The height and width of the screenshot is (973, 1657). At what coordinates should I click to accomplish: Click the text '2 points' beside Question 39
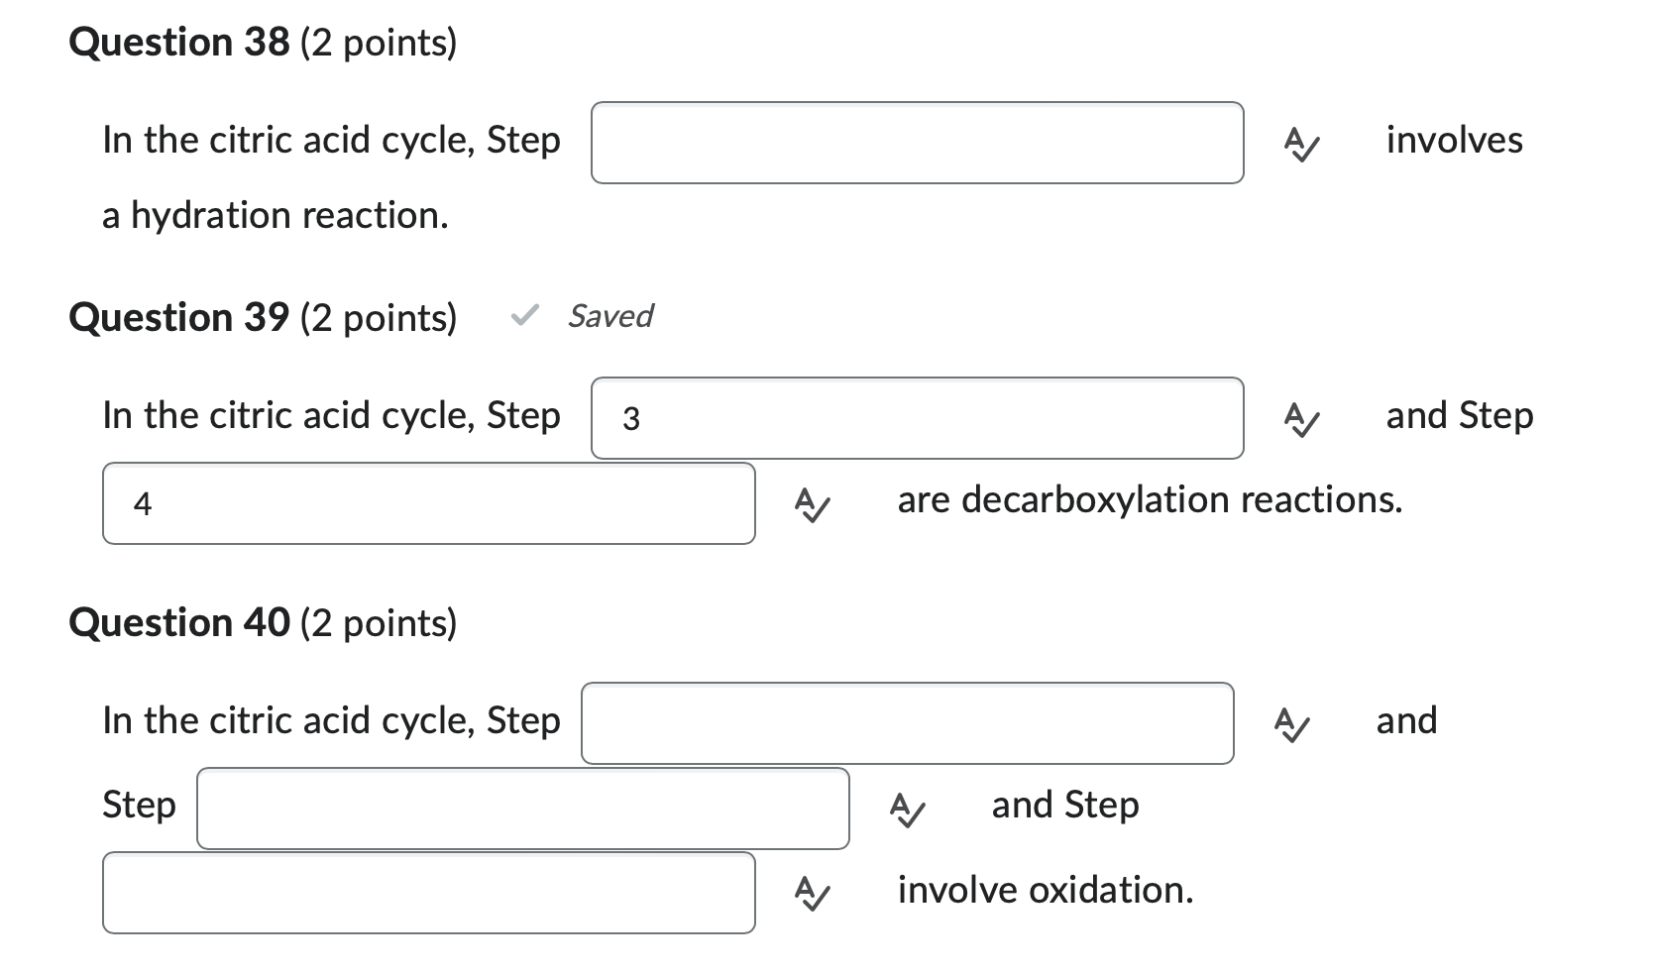pyautogui.click(x=382, y=318)
